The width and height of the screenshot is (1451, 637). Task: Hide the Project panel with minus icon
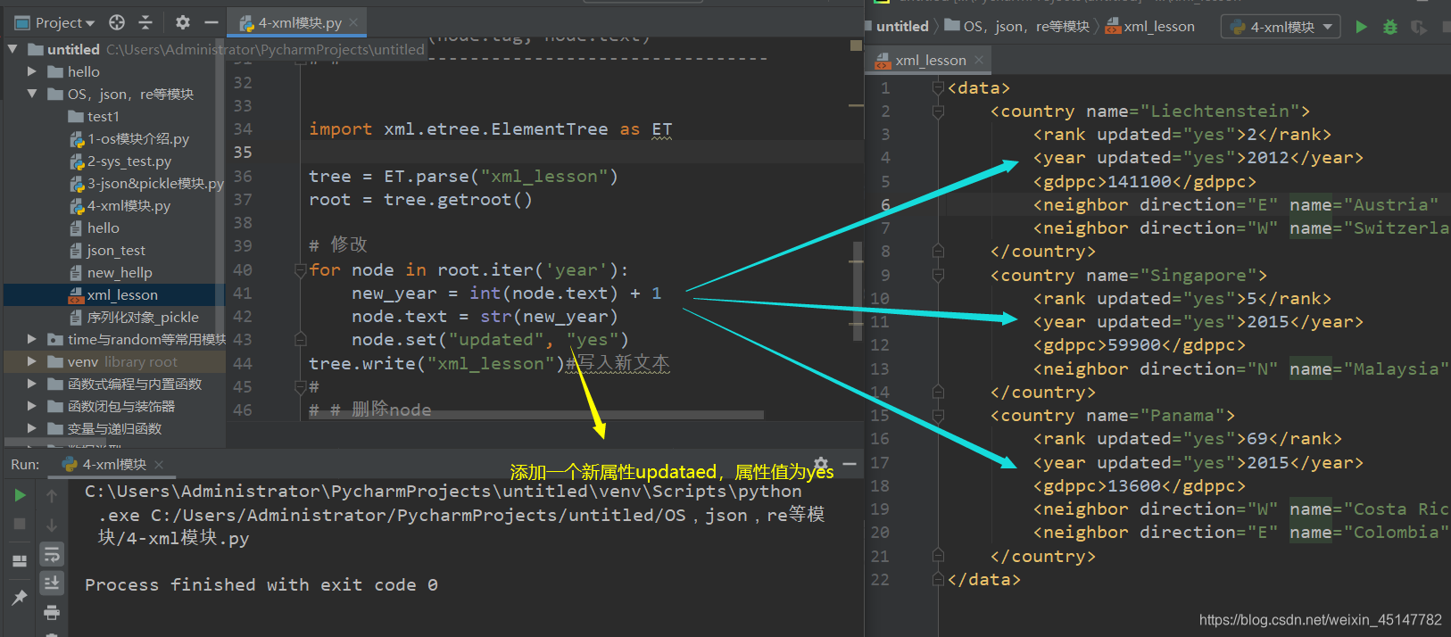coord(211,22)
